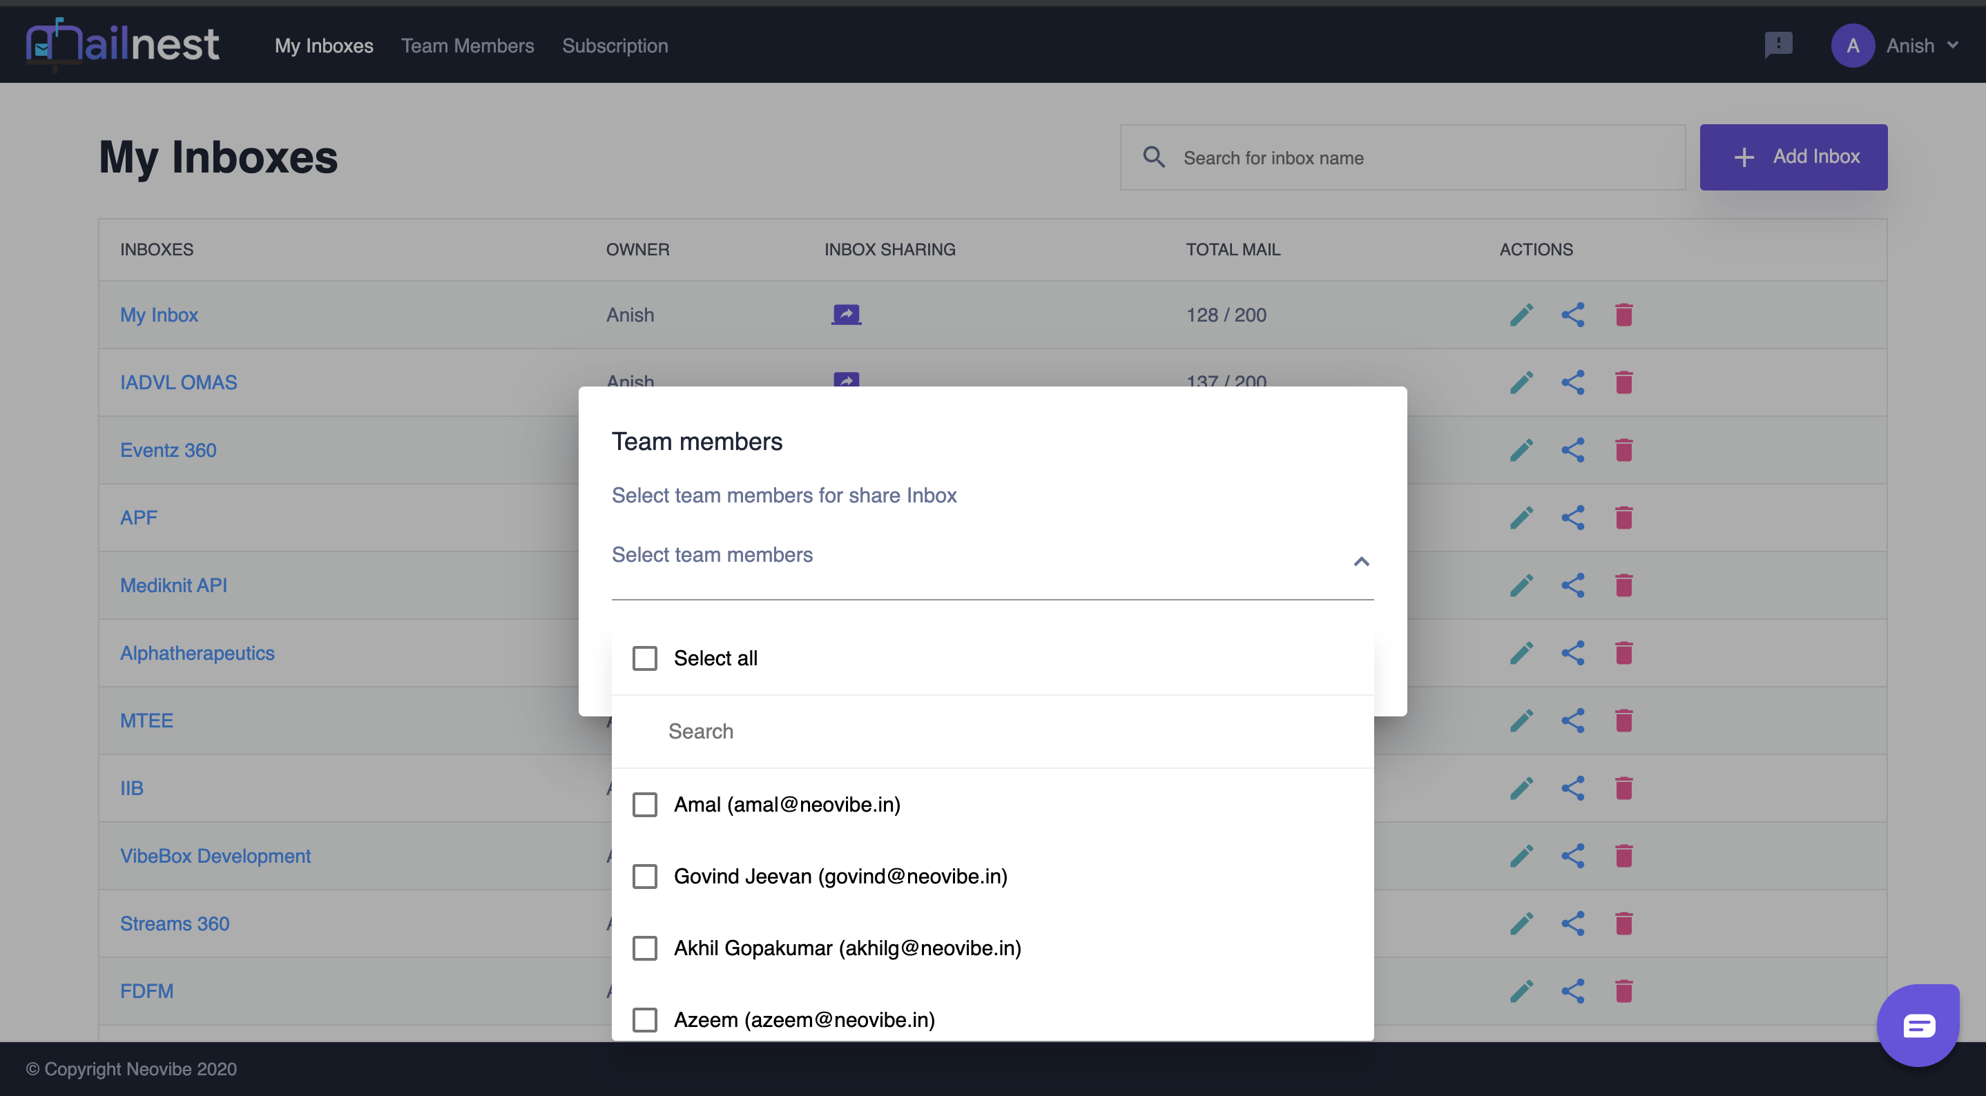Screen dimensions: 1986x1096
Task: Collapse the Select team members dropdown
Action: 1362,561
